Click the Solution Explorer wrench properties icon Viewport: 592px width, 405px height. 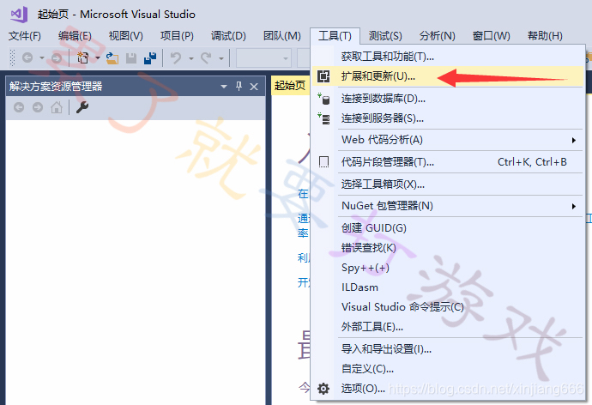tap(82, 107)
